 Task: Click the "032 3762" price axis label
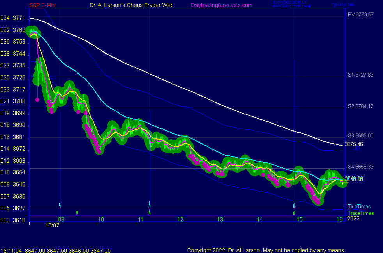(x=13, y=30)
